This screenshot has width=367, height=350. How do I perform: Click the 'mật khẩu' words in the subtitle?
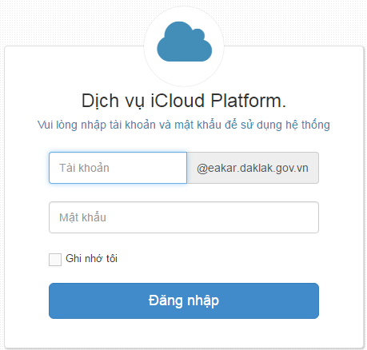tap(197, 125)
